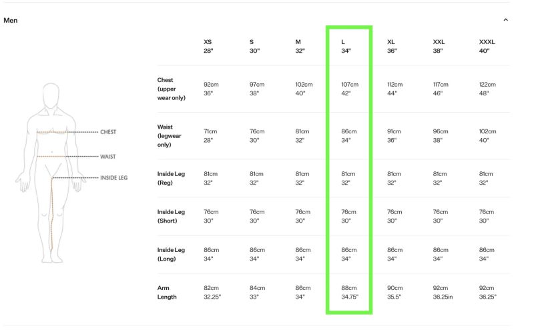The height and width of the screenshot is (330, 534).
Task: Click the Inside Leg (Reg) row label
Action: [x=171, y=178]
